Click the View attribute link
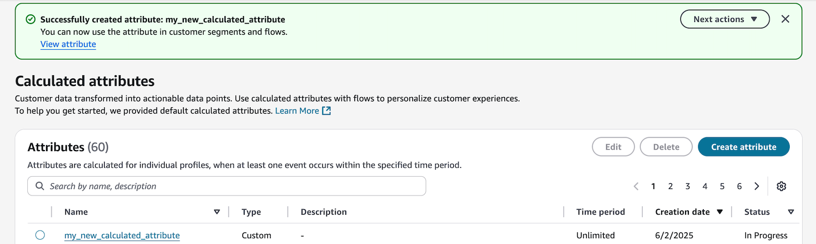This screenshot has width=816, height=244. [x=68, y=44]
